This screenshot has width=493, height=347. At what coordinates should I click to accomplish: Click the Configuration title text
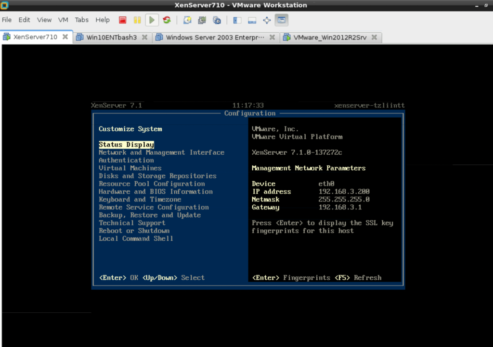tap(250, 113)
